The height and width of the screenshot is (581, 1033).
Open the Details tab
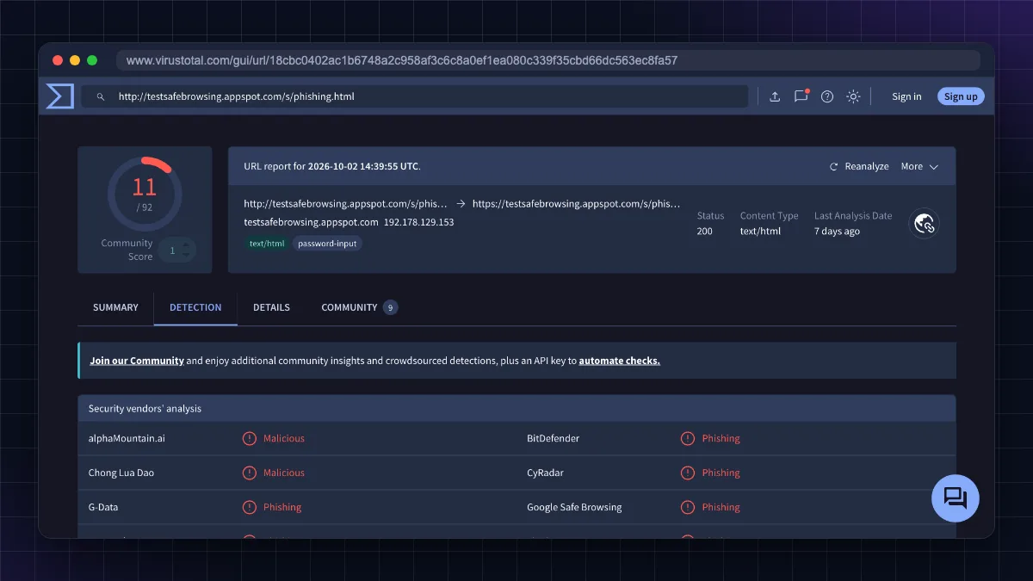(271, 307)
